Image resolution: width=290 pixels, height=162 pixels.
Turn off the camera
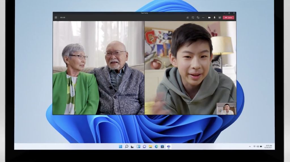[209, 18]
